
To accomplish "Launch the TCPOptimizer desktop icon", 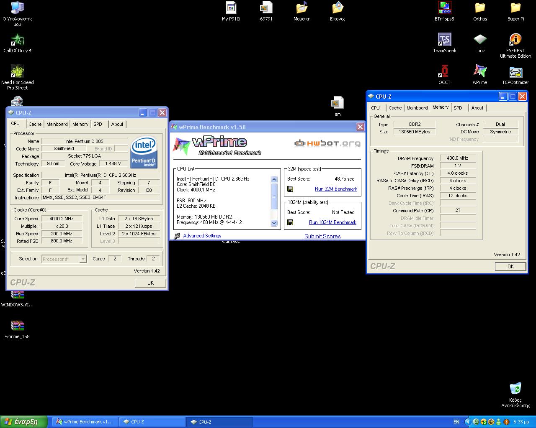I will 515,75.
